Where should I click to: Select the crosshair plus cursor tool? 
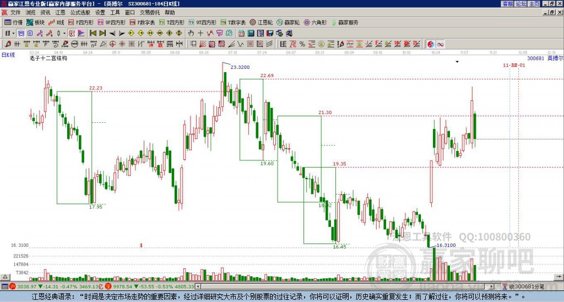[200, 34]
